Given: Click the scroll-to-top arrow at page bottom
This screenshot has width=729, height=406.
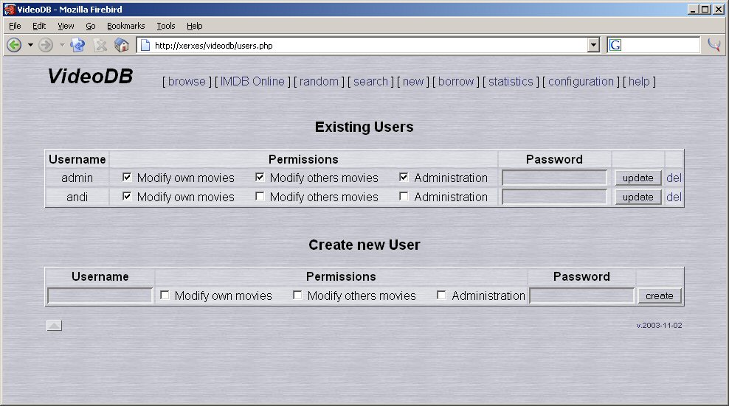Looking at the screenshot, I should (x=54, y=326).
